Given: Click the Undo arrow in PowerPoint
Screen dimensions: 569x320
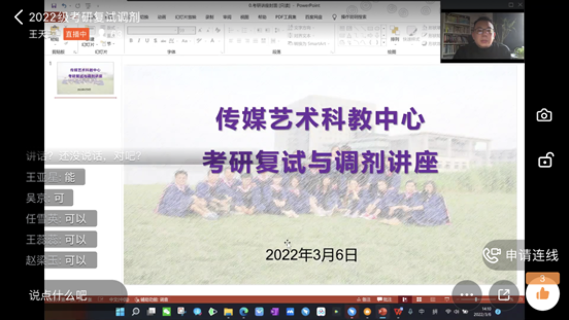Looking at the screenshot, I should pos(64,6).
